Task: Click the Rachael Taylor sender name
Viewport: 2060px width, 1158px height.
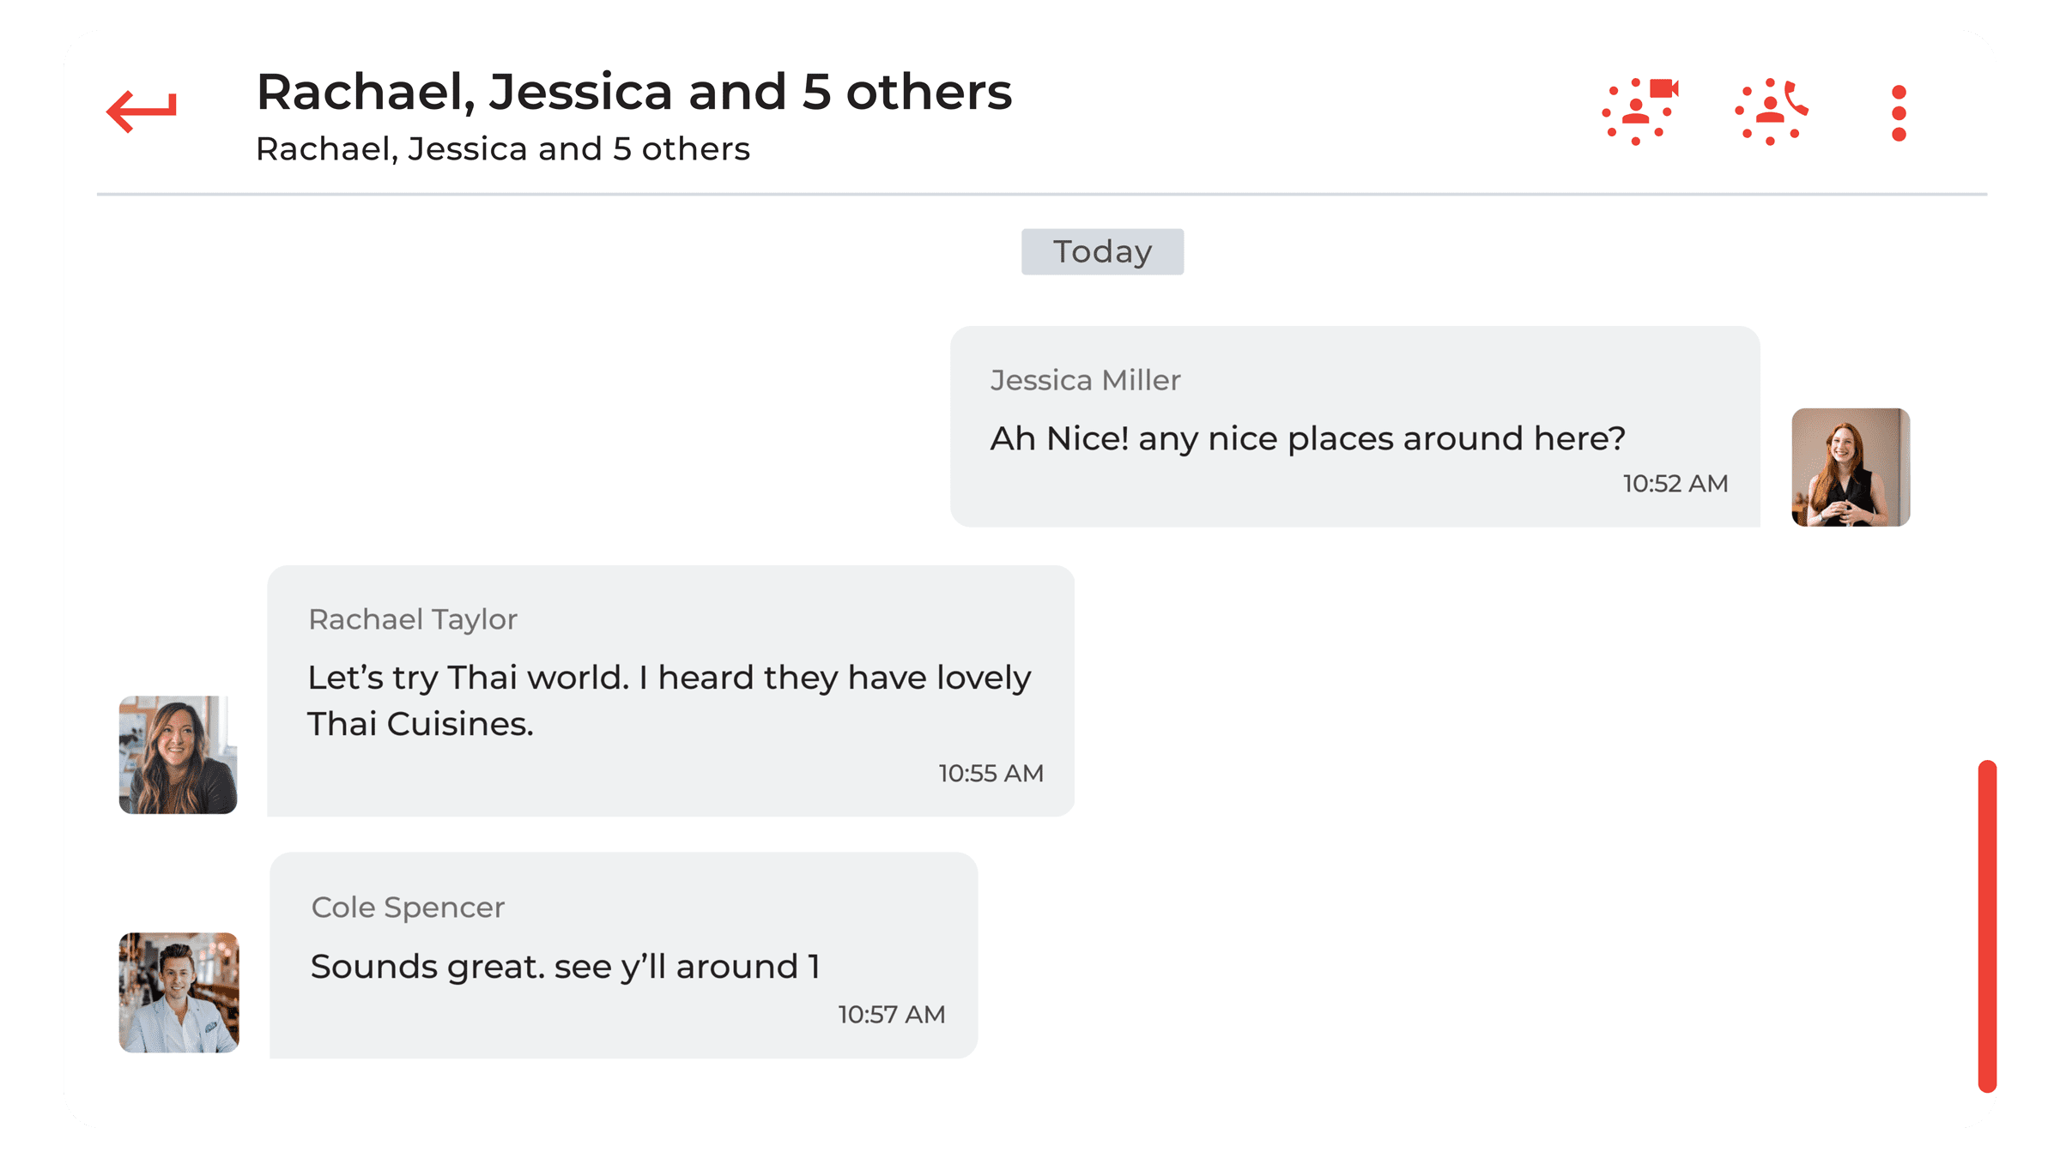Action: click(413, 619)
